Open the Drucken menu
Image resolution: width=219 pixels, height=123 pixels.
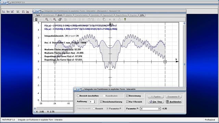pos(133,15)
